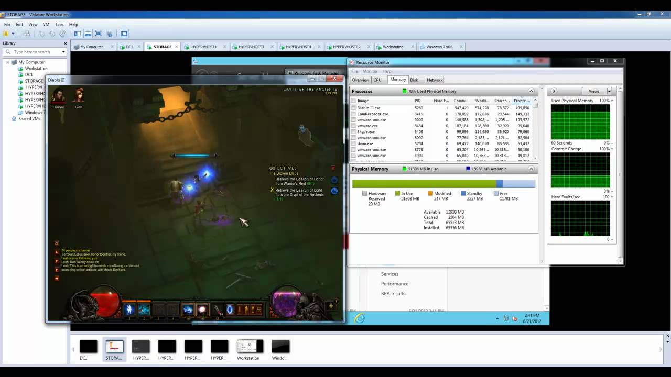
Task: Click the physical memory usage bar
Action: pos(443,184)
